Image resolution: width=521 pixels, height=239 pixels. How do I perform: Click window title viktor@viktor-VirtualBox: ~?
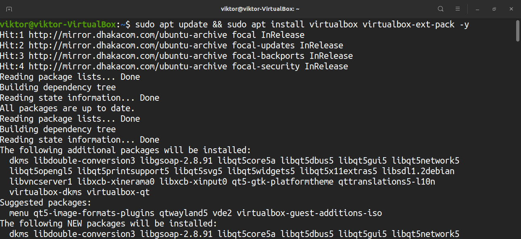pyautogui.click(x=260, y=9)
